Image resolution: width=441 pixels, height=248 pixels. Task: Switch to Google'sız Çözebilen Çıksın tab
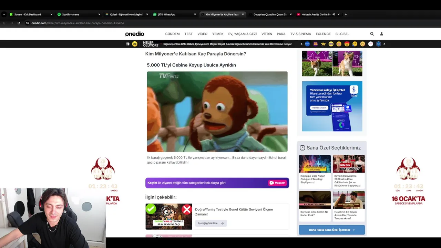[x=270, y=14]
